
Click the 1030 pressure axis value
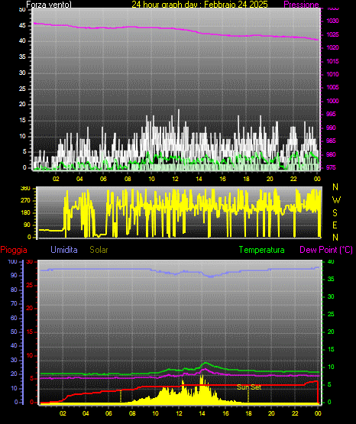tap(332, 21)
